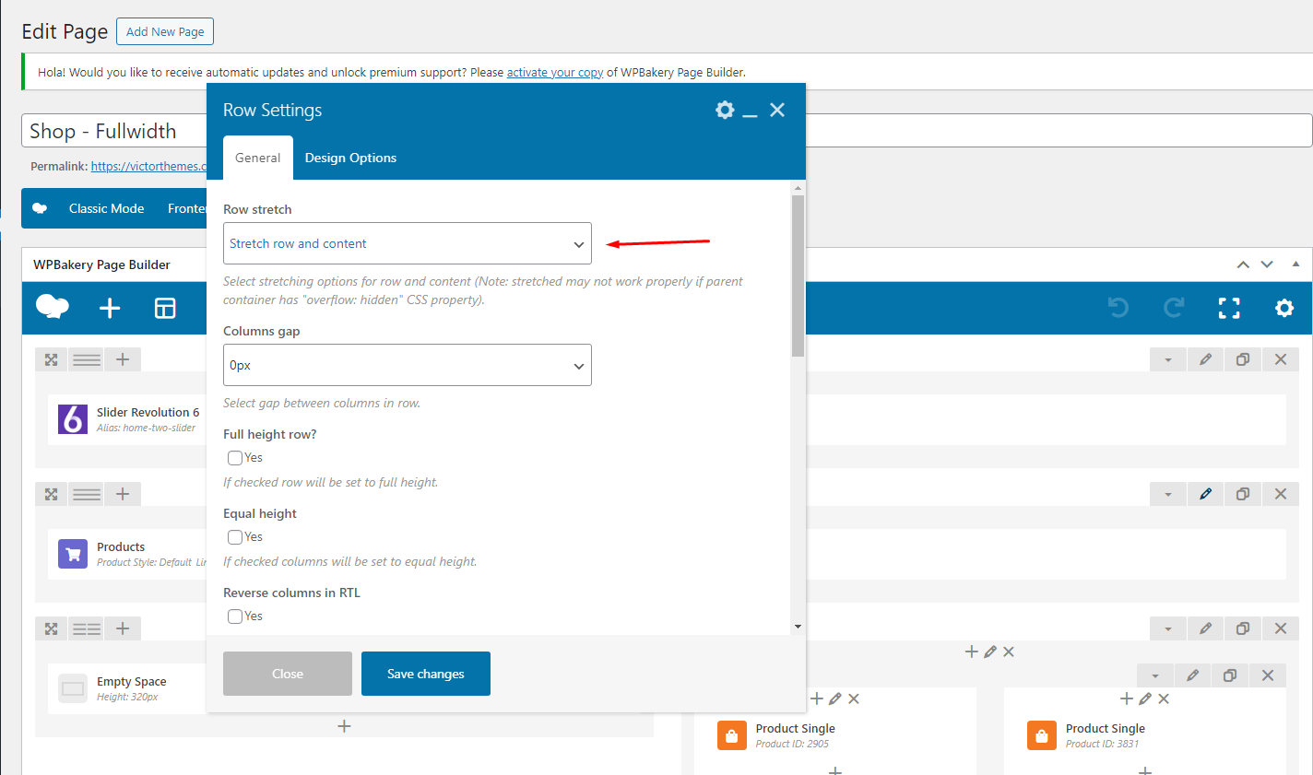Delete the Products row

coord(1281,494)
